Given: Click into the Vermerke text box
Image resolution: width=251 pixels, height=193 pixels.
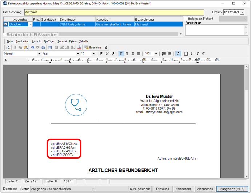Looking at the screenshot, I should 215,30.
